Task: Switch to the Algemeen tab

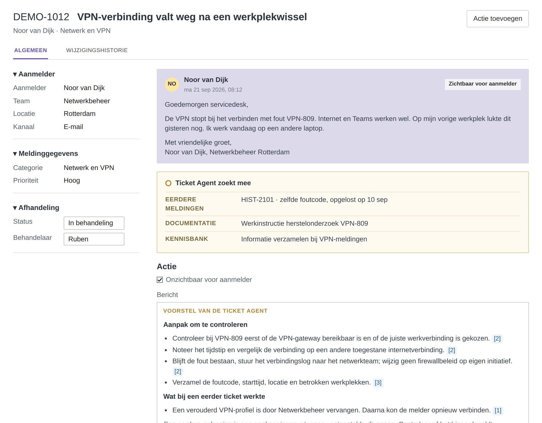Action: [31, 50]
